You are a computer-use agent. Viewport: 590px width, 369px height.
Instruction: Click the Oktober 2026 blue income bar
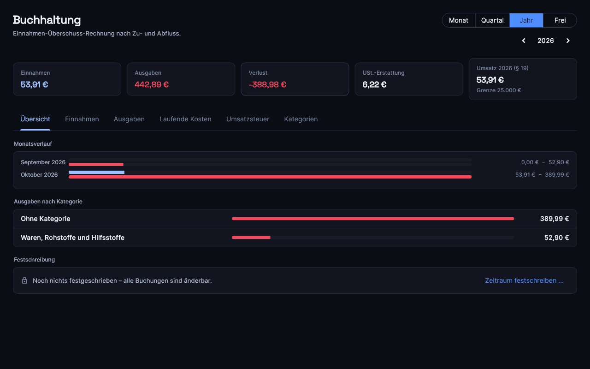96,173
